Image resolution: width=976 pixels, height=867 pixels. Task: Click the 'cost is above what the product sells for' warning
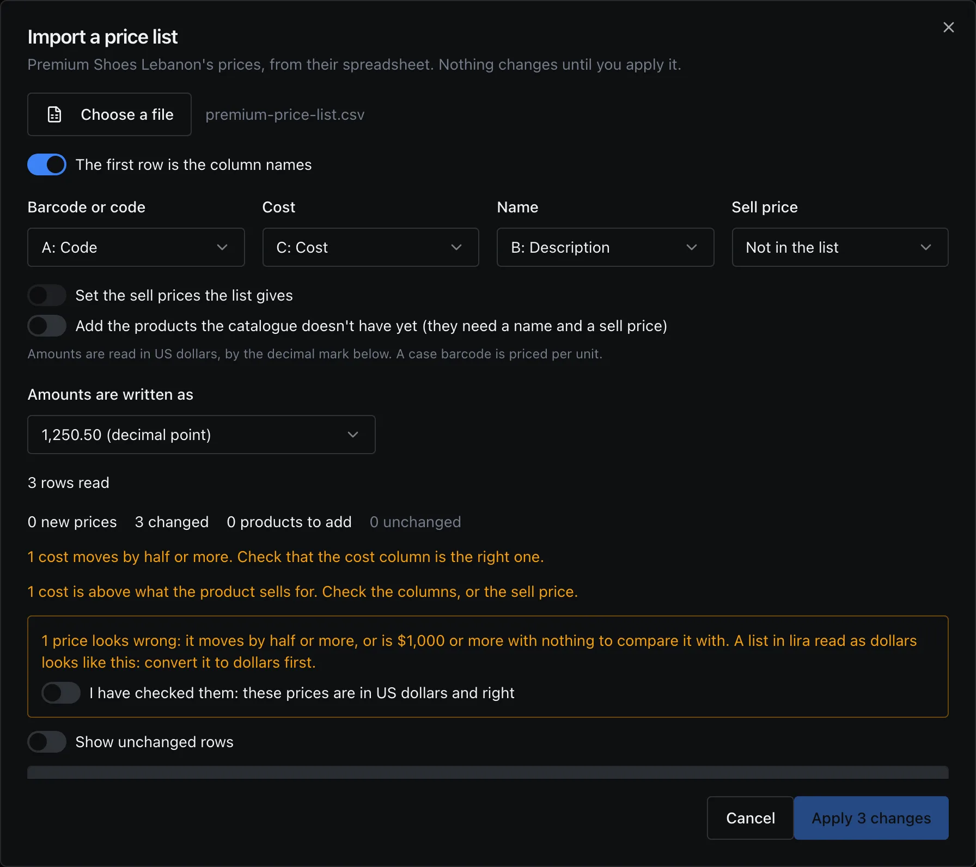pos(303,591)
